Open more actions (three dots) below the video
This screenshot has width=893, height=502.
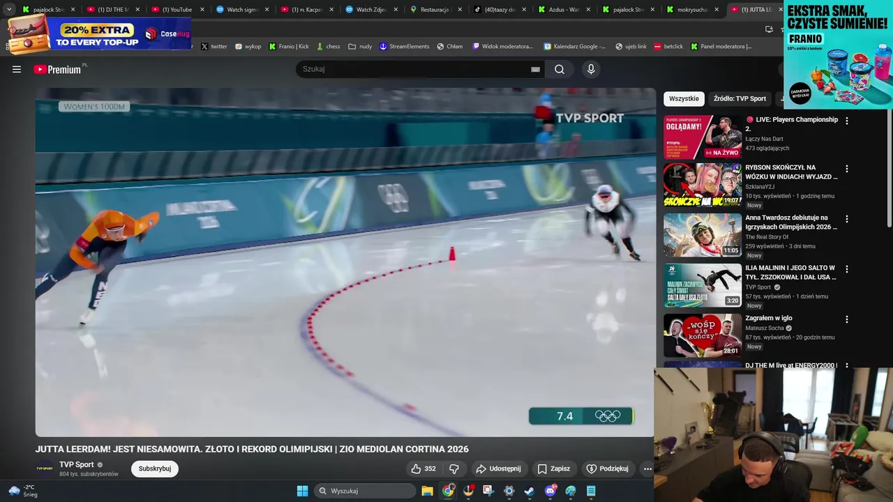tap(647, 469)
